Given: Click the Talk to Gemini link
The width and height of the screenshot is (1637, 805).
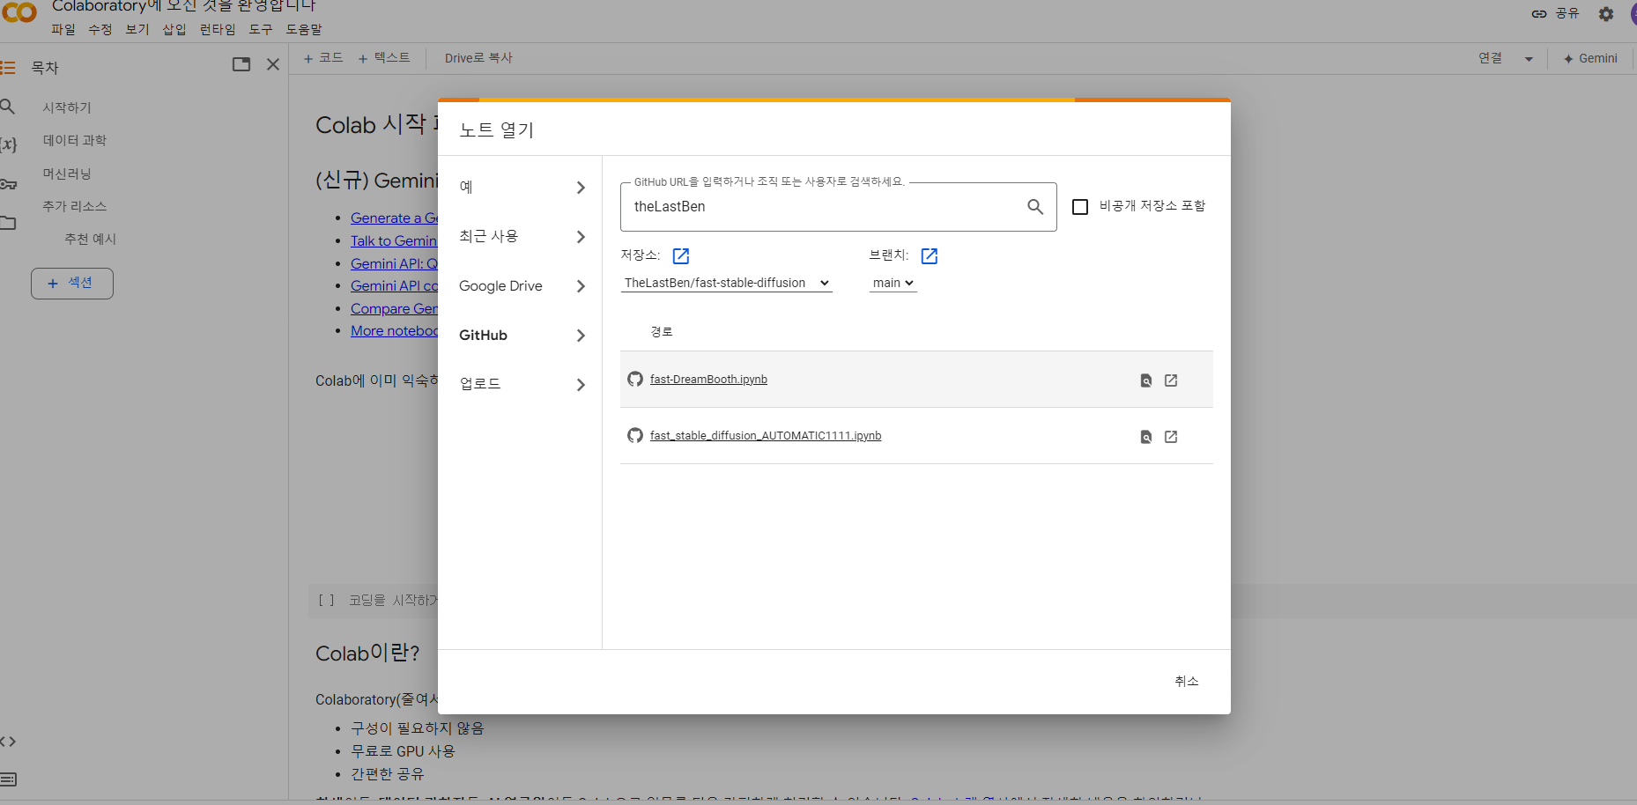Looking at the screenshot, I should pos(394,241).
